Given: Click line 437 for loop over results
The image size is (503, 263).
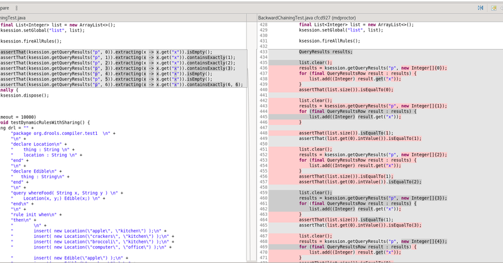Looking at the screenshot, I should coord(358,73).
